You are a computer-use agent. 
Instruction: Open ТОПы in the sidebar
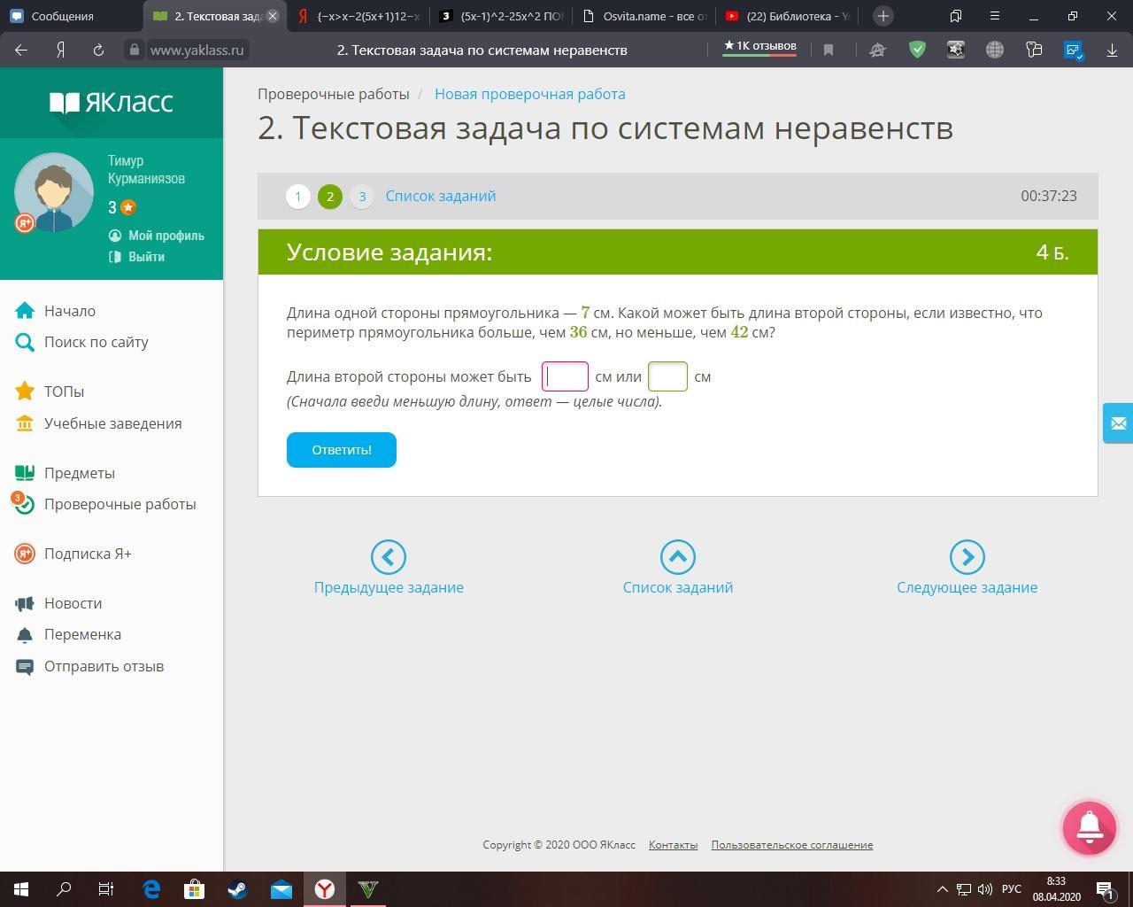64,391
